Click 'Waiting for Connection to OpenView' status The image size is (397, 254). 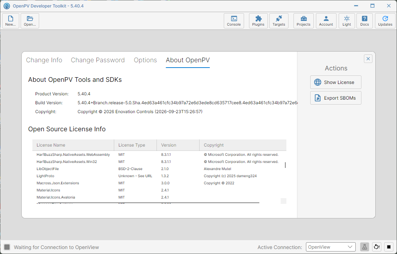(57, 247)
